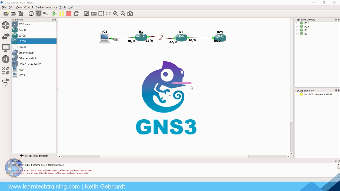This screenshot has width=340, height=191.
Task: Select the Draw rectangle tool
Action: [x=101, y=14]
